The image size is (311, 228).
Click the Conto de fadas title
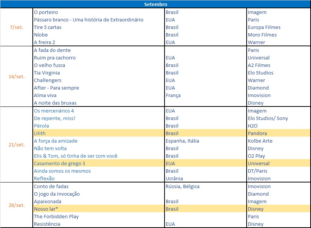coord(51,187)
